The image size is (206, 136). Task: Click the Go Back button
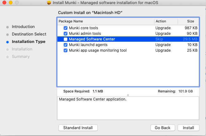(163, 128)
